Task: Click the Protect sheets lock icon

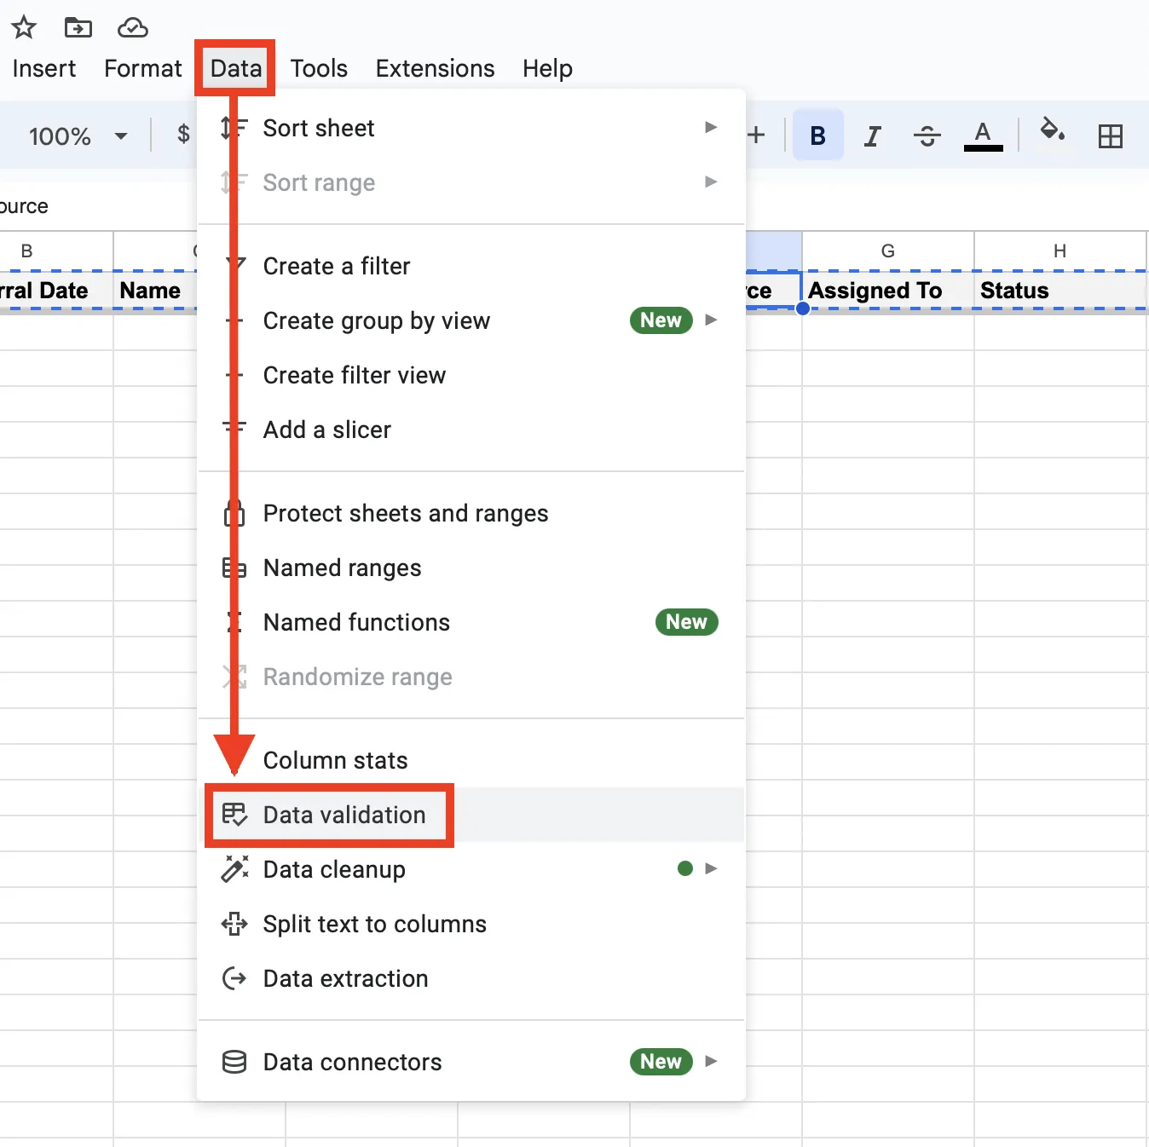Action: click(234, 512)
